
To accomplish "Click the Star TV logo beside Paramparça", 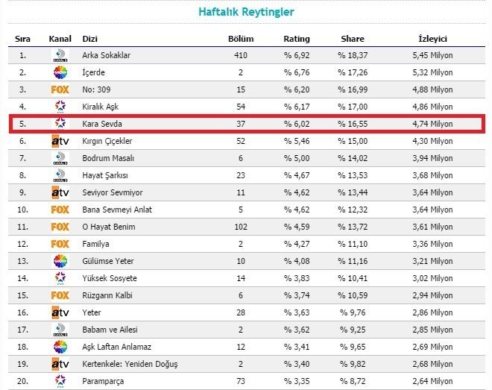I will tap(60, 381).
